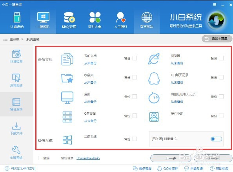The width and height of the screenshot is (233, 172).
Task: Check backup for QQ聊天记录
Action: point(221,77)
